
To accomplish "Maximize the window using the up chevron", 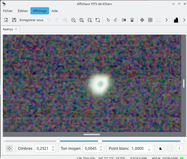I will 179,4.
